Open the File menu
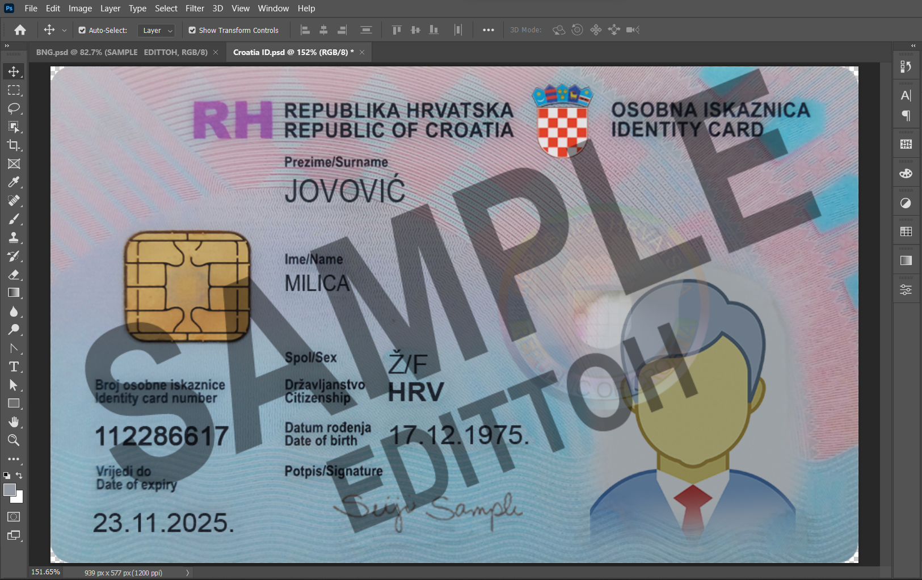This screenshot has height=580, width=922. pyautogui.click(x=31, y=9)
